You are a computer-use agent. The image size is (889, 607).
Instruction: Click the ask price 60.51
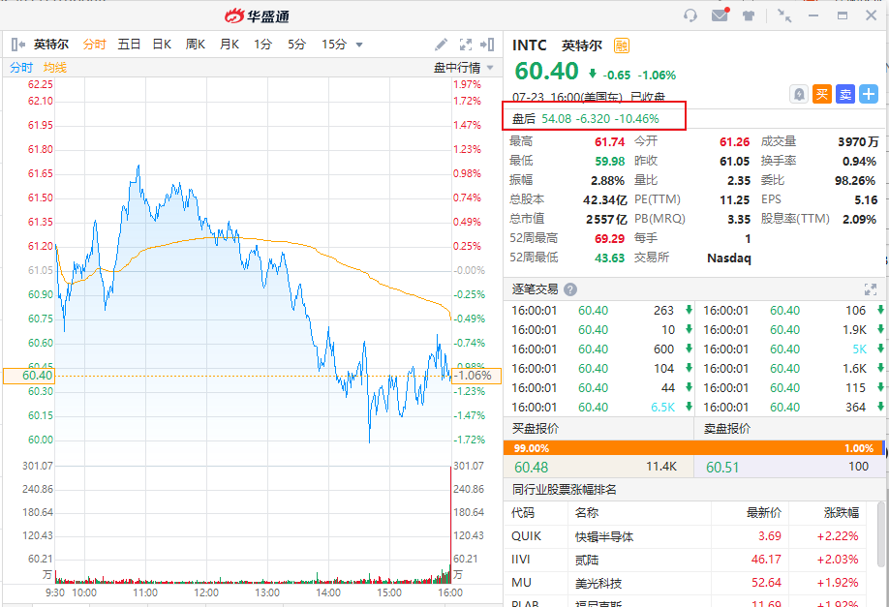(x=722, y=467)
